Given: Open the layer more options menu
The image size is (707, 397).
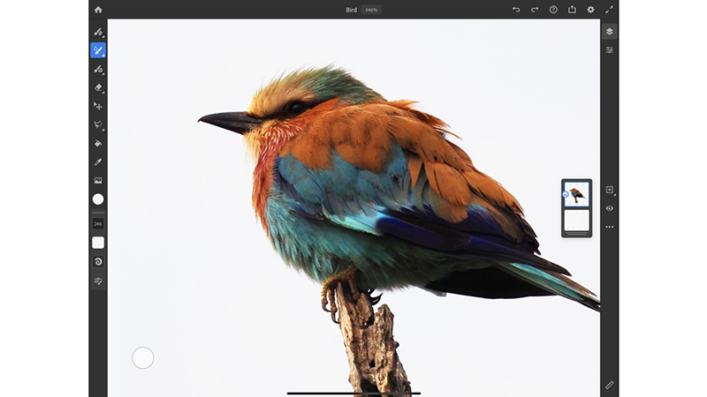Looking at the screenshot, I should point(609,227).
